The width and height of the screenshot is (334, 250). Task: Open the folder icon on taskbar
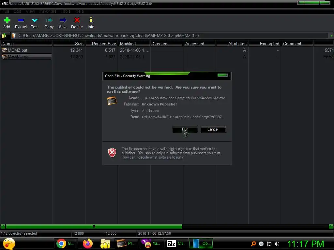(x=105, y=243)
